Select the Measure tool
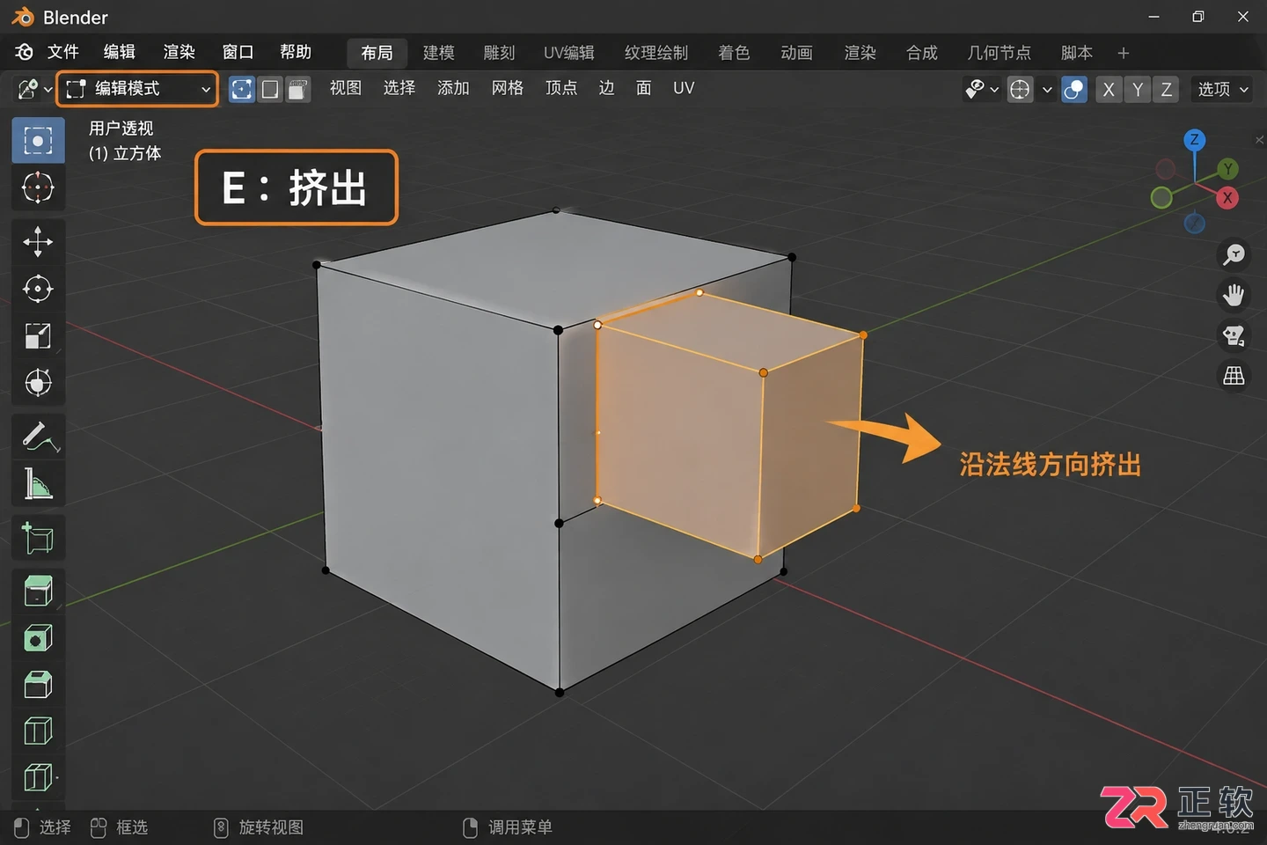 click(38, 483)
